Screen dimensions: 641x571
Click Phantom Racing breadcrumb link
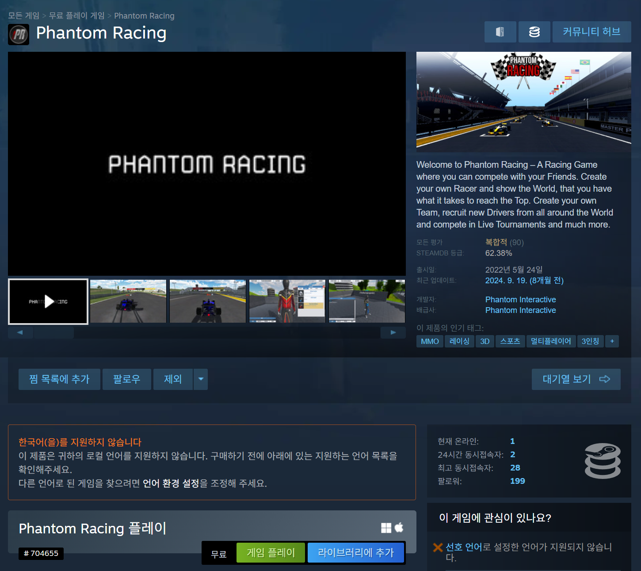[x=144, y=16]
